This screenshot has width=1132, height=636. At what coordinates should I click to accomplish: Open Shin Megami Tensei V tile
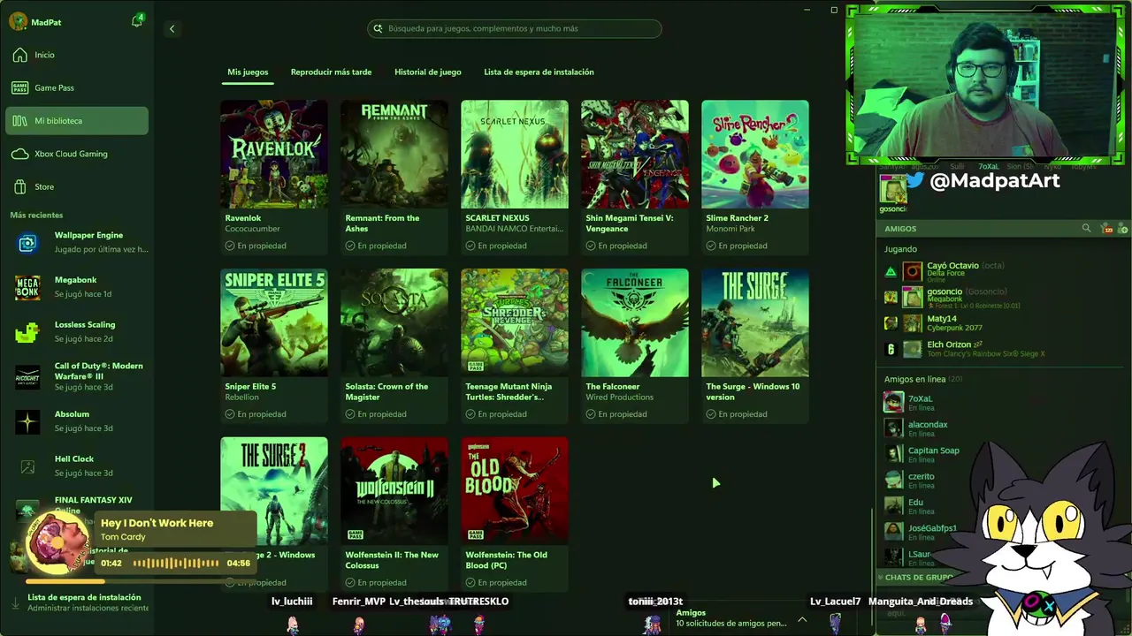pyautogui.click(x=635, y=177)
